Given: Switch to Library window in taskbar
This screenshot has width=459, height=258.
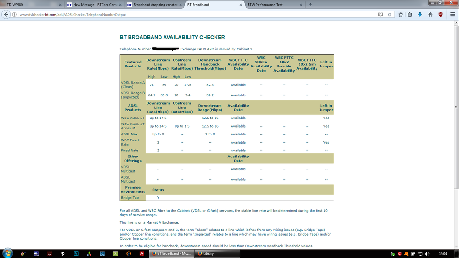Looking at the screenshot, I should [x=217, y=253].
